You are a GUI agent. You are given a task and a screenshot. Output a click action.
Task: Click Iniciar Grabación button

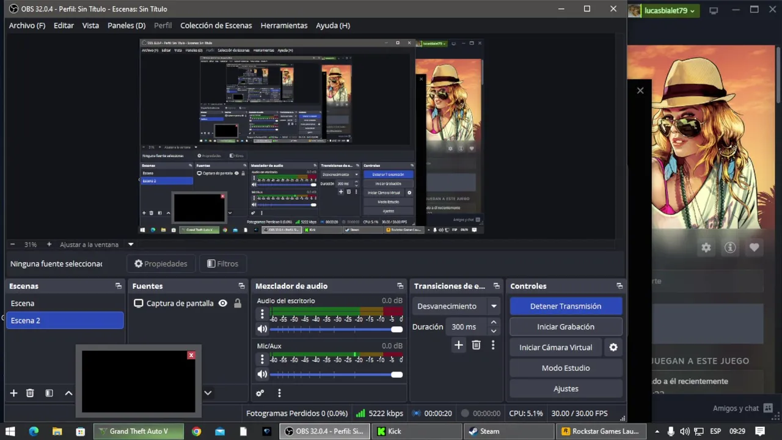point(566,327)
